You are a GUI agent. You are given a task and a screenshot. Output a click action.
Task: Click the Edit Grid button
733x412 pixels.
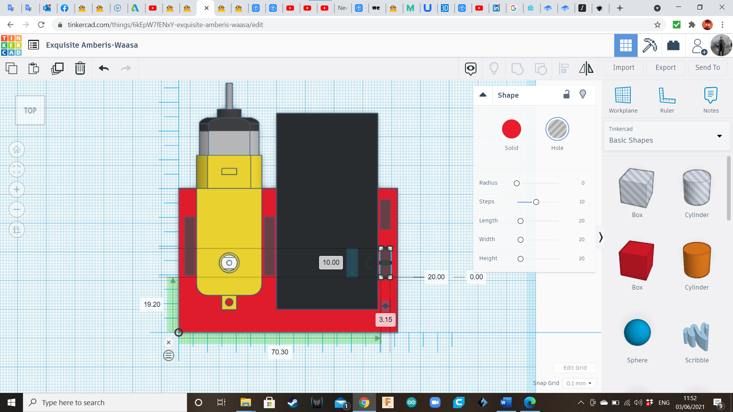(575, 368)
